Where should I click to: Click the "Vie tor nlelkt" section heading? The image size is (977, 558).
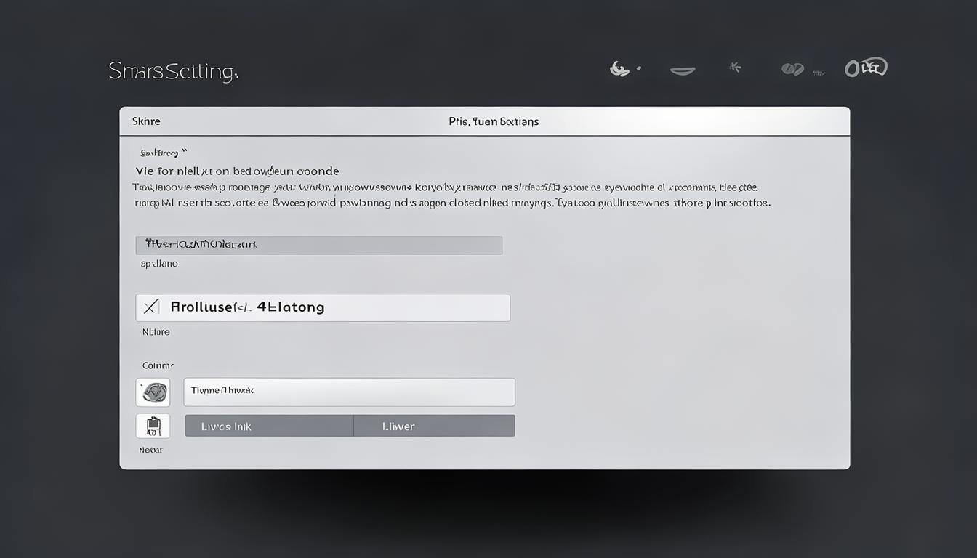237,171
